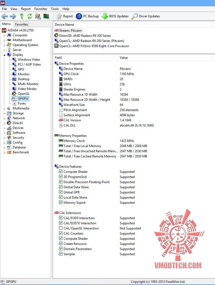Click the CAL DLL row icon
This screenshot has height=285, width=215.
(61, 125)
